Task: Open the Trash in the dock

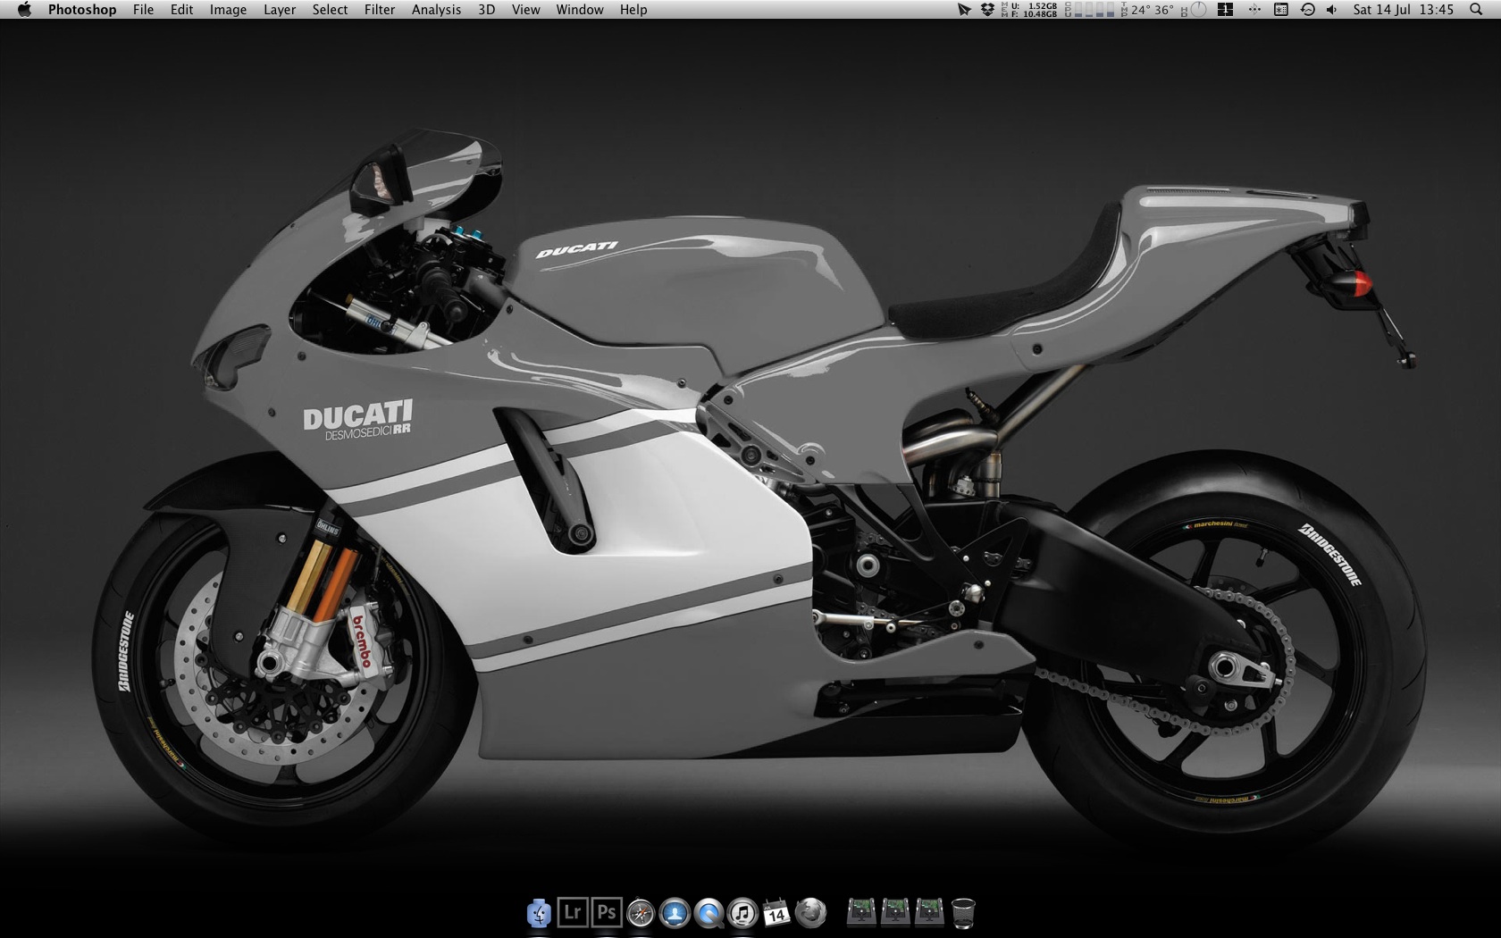Action: [x=963, y=913]
